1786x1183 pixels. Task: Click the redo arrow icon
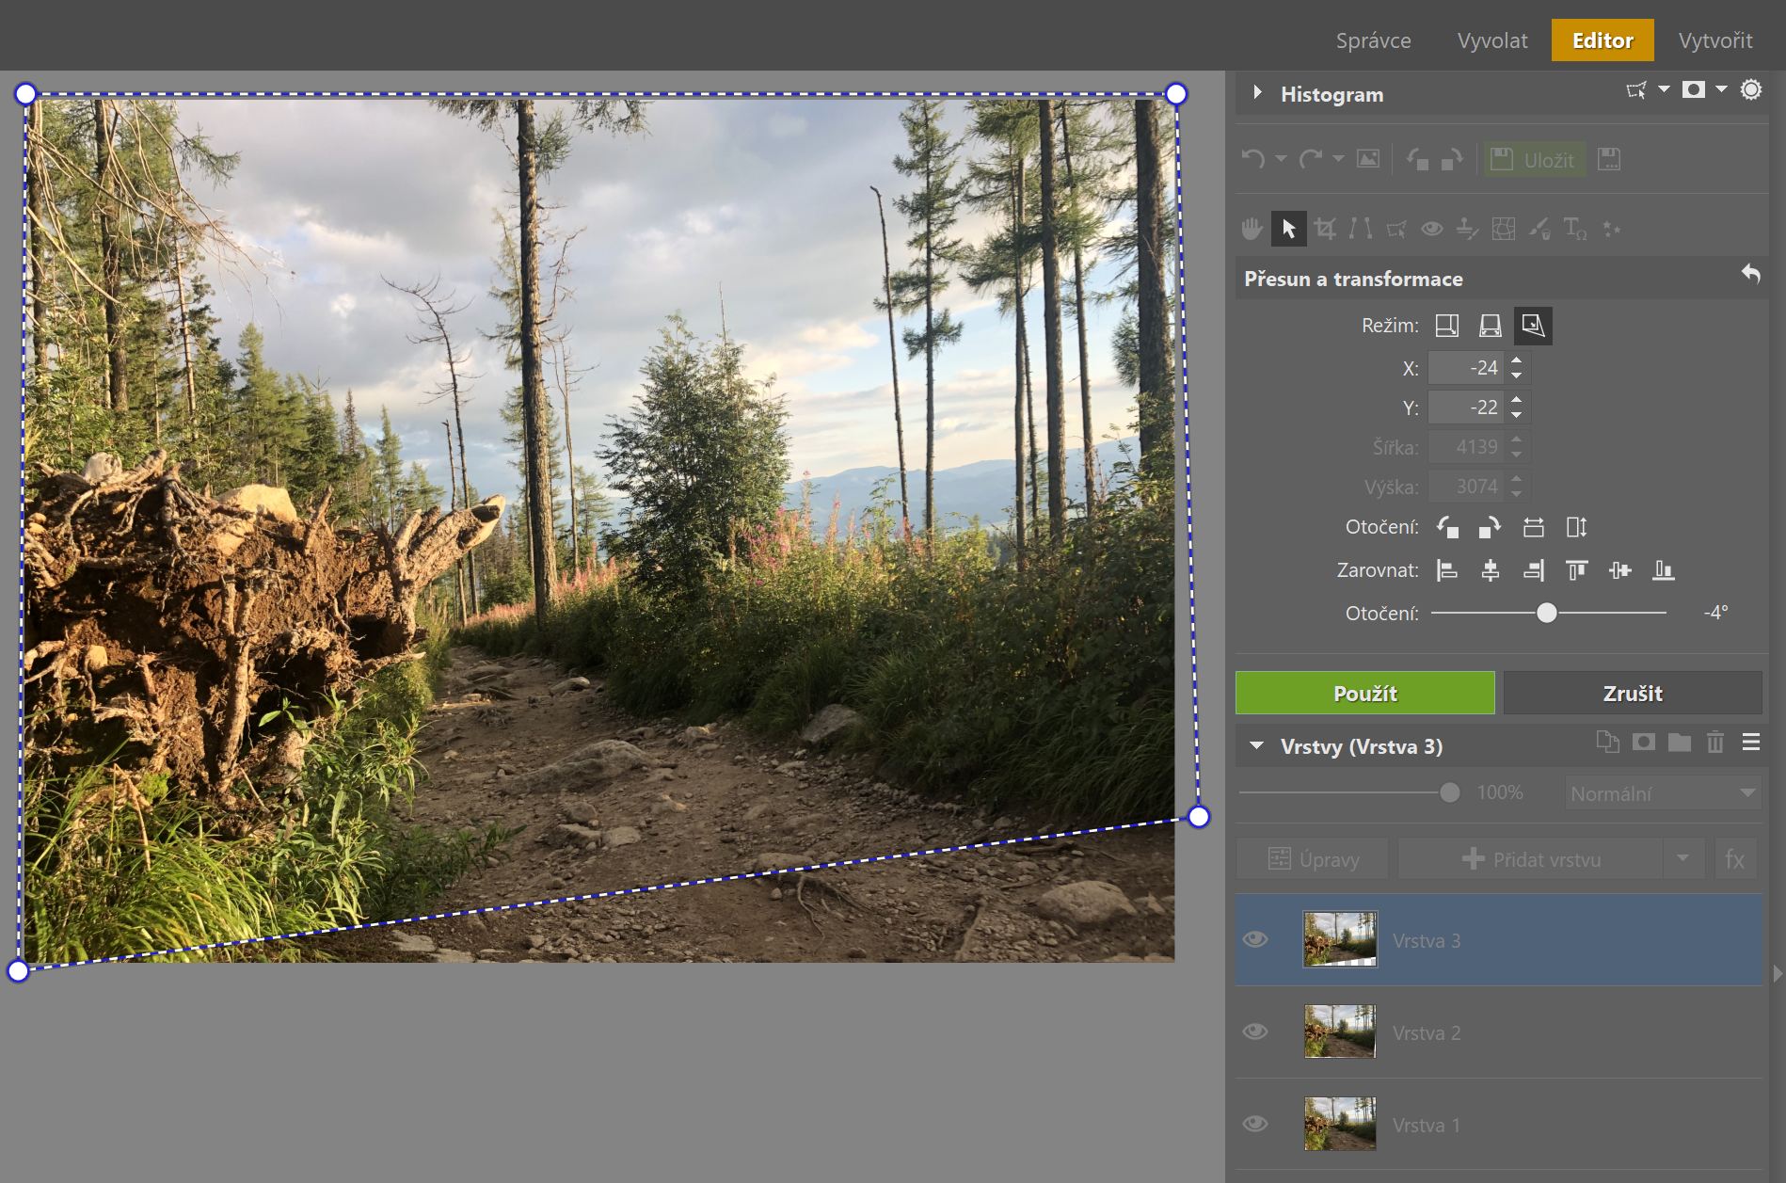(1310, 159)
